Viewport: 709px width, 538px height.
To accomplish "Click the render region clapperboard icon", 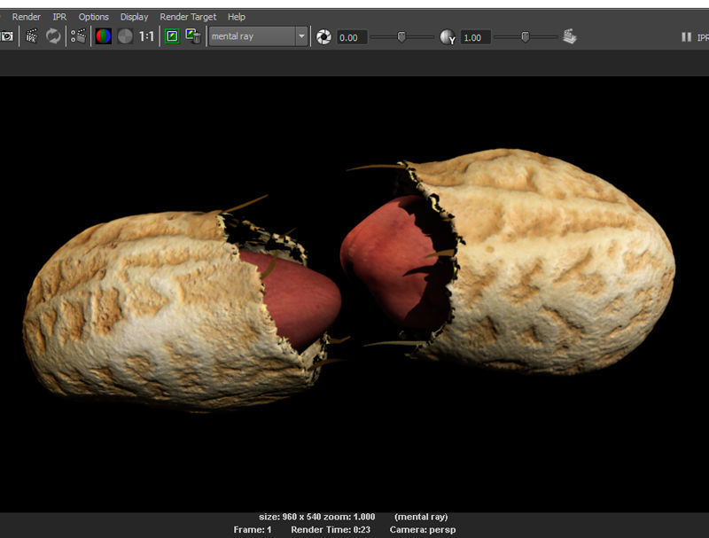I will click(32, 36).
